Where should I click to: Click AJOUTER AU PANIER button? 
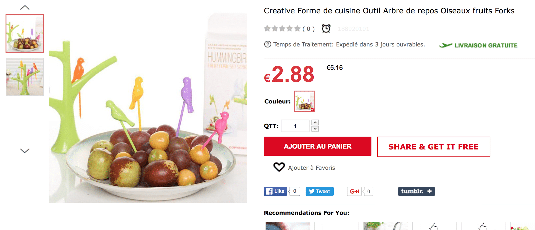pos(318,146)
